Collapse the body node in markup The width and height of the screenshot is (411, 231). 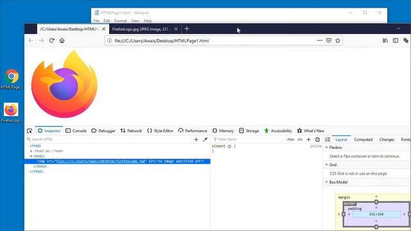(x=31, y=156)
